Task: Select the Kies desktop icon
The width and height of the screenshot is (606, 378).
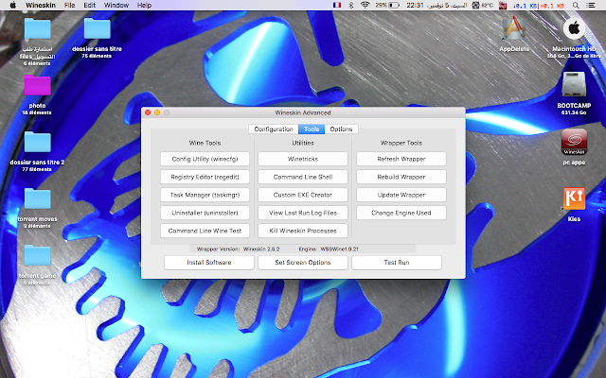Action: (574, 198)
